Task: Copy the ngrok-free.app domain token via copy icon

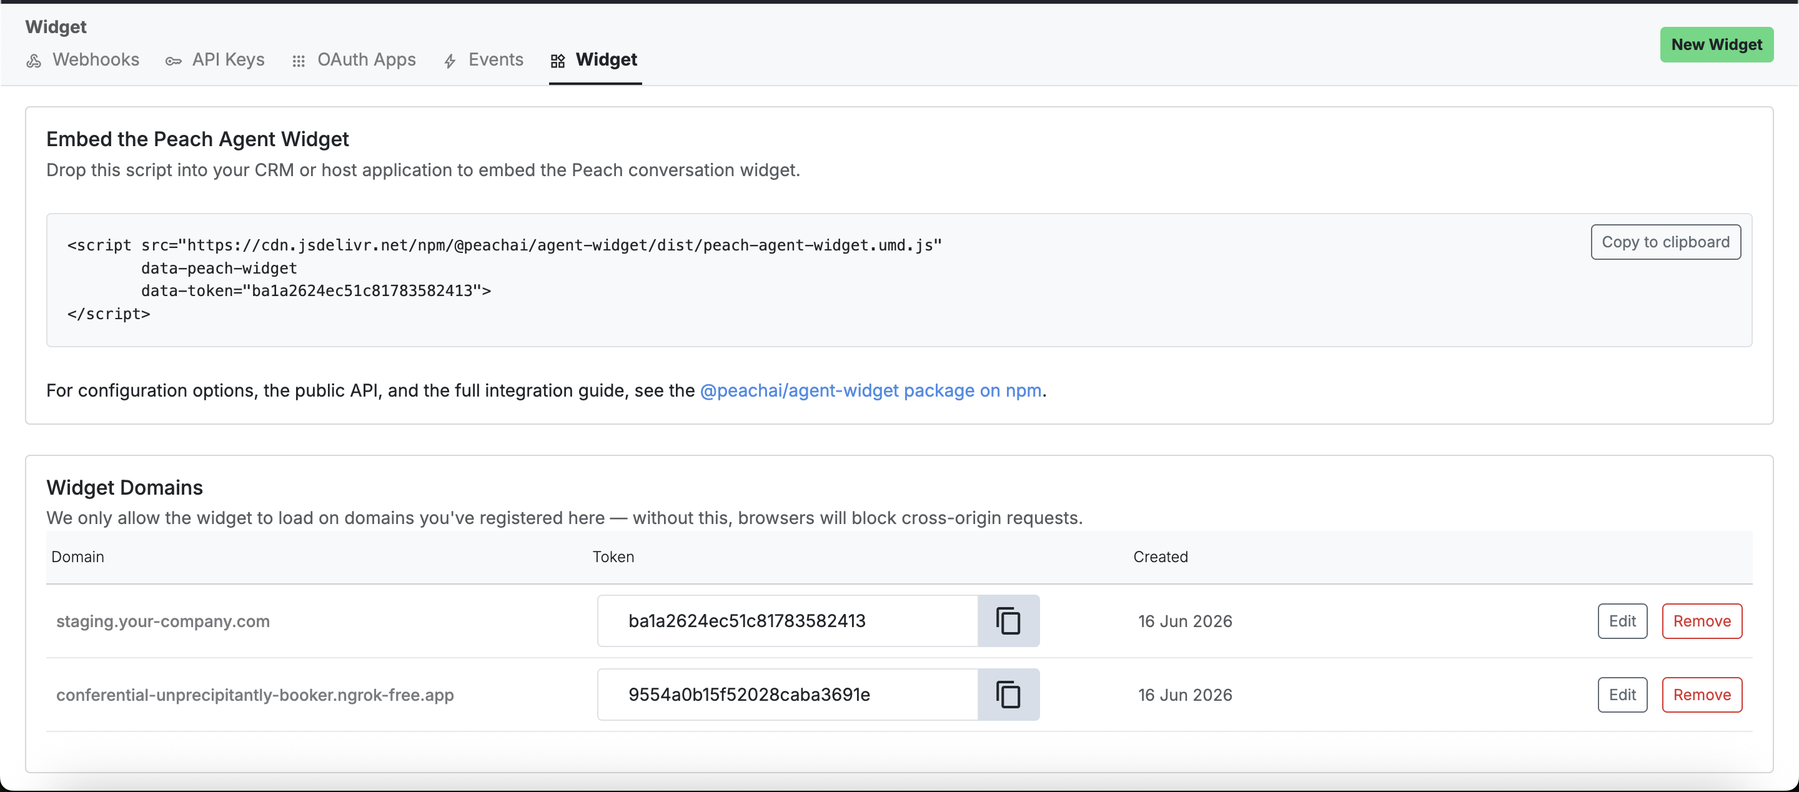Action: coord(1008,695)
